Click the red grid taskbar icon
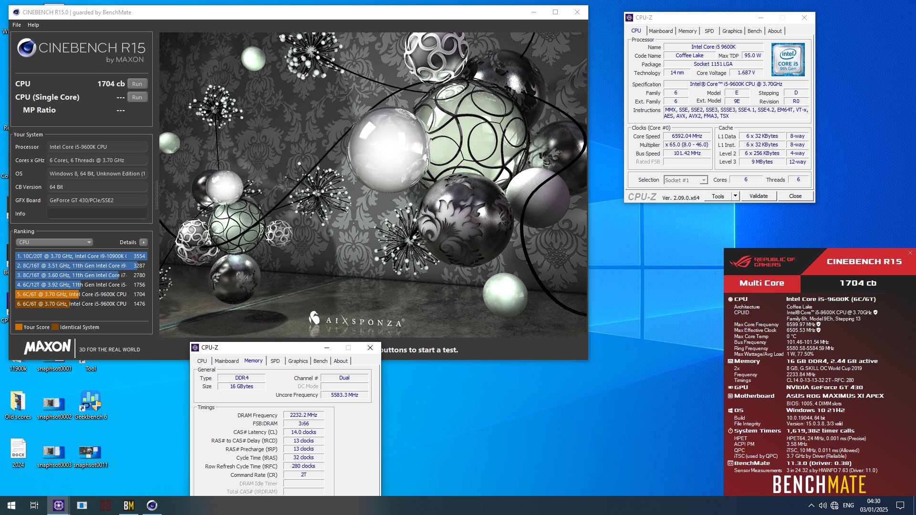The height and width of the screenshot is (515, 916). point(105,505)
